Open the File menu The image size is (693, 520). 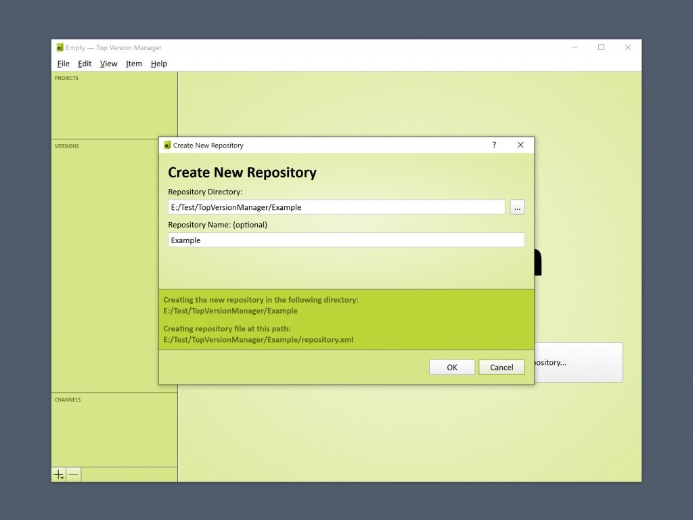click(x=63, y=64)
